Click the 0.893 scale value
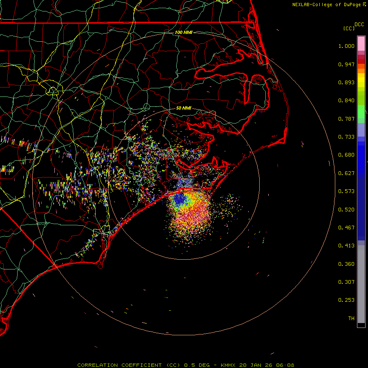Screen dimensions: 368x368 [x=346, y=82]
